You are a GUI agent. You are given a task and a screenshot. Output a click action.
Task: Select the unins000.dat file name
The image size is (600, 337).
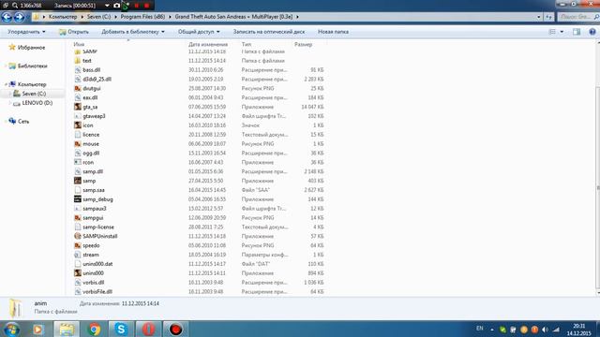tap(97, 264)
